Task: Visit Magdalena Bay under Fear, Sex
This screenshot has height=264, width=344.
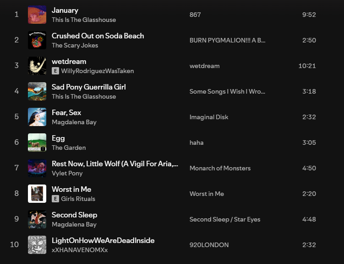Action: tap(74, 122)
